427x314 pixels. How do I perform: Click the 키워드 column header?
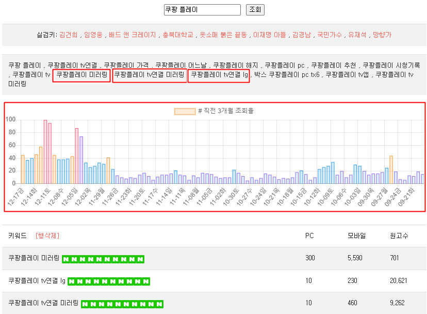(18, 235)
